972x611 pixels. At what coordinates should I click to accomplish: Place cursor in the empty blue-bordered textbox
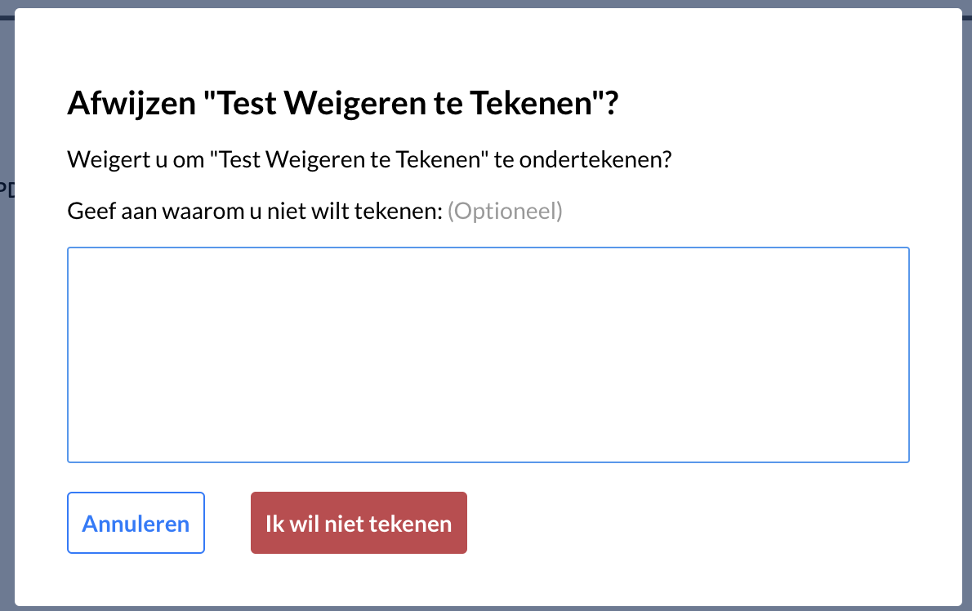click(488, 355)
